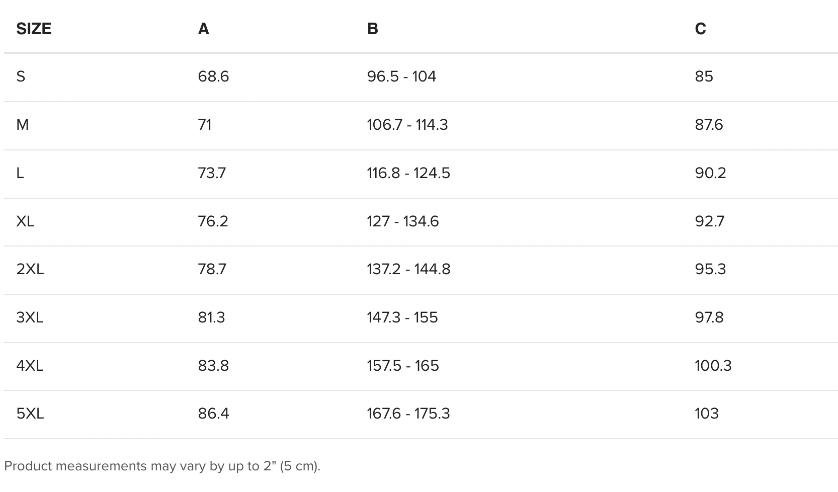Click the 147.3 - 155 range cell

pos(402,317)
